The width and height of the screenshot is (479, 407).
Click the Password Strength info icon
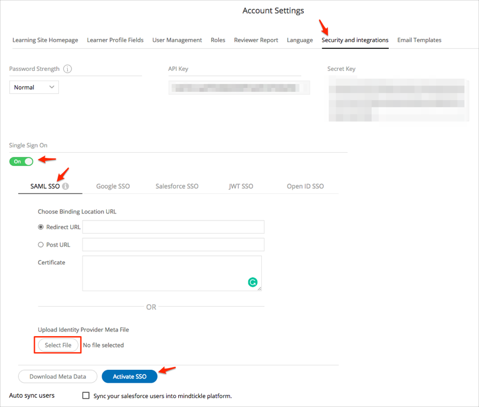coord(67,69)
